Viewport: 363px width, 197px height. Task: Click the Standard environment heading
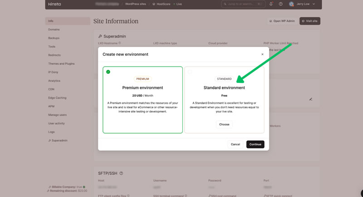[x=224, y=88]
